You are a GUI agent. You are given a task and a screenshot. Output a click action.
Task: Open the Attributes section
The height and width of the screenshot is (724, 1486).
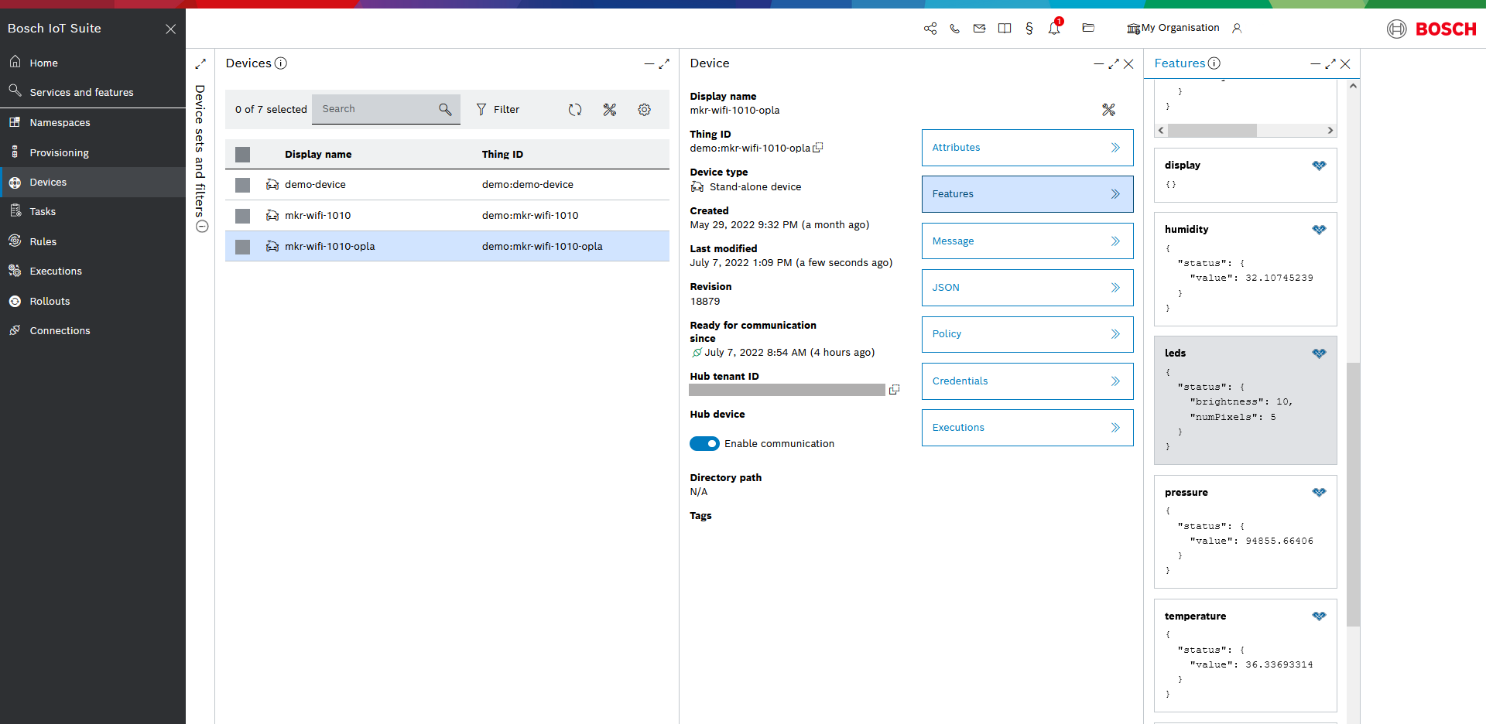point(1027,148)
